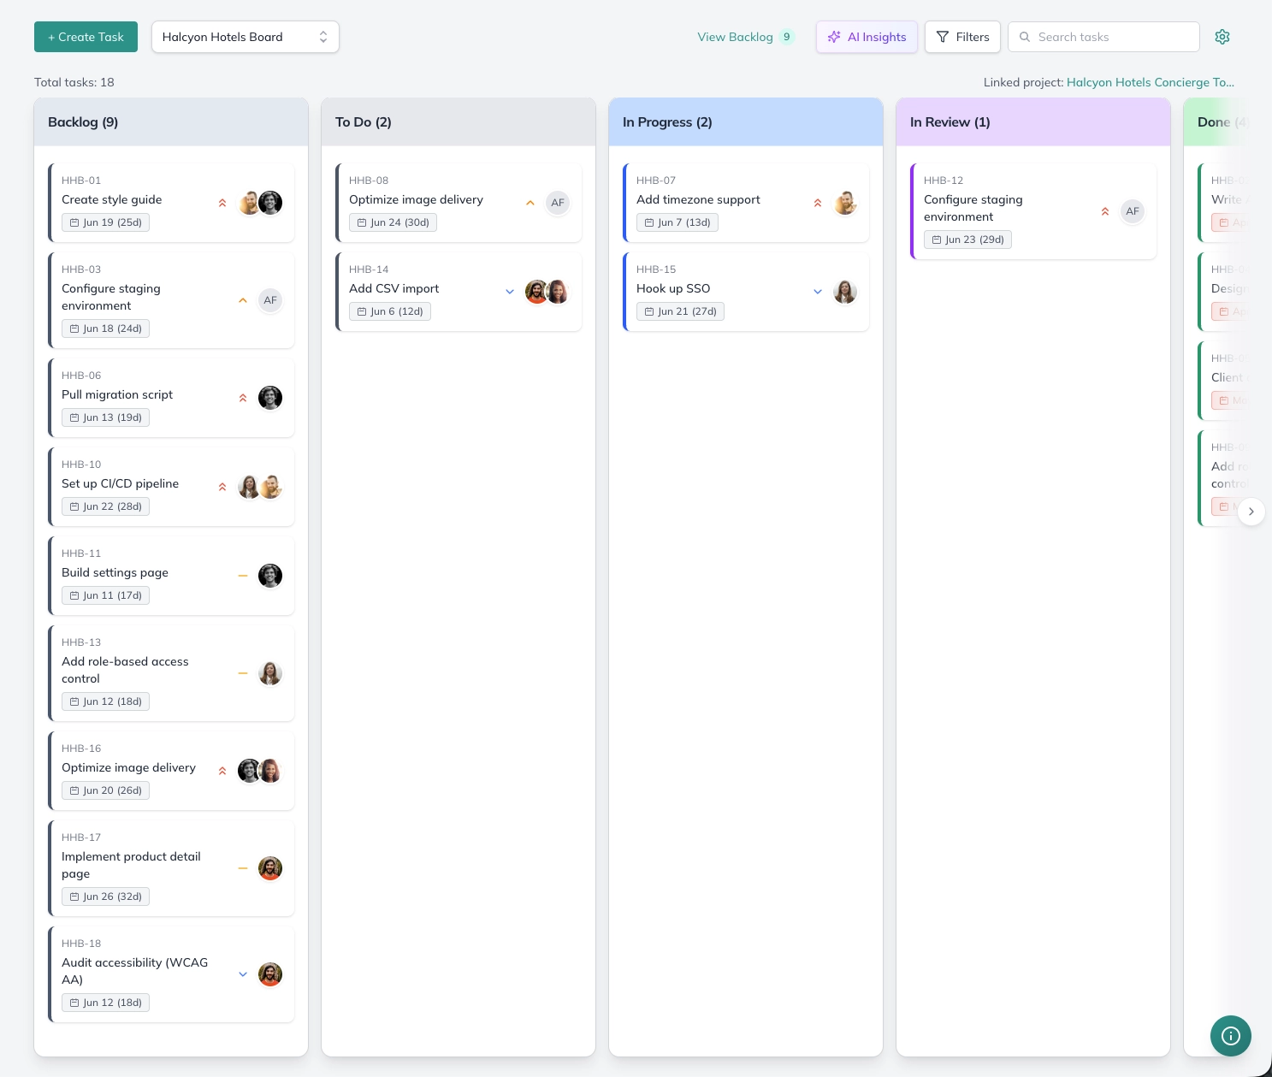Click the Create Task button
This screenshot has height=1077, width=1272.
point(86,37)
